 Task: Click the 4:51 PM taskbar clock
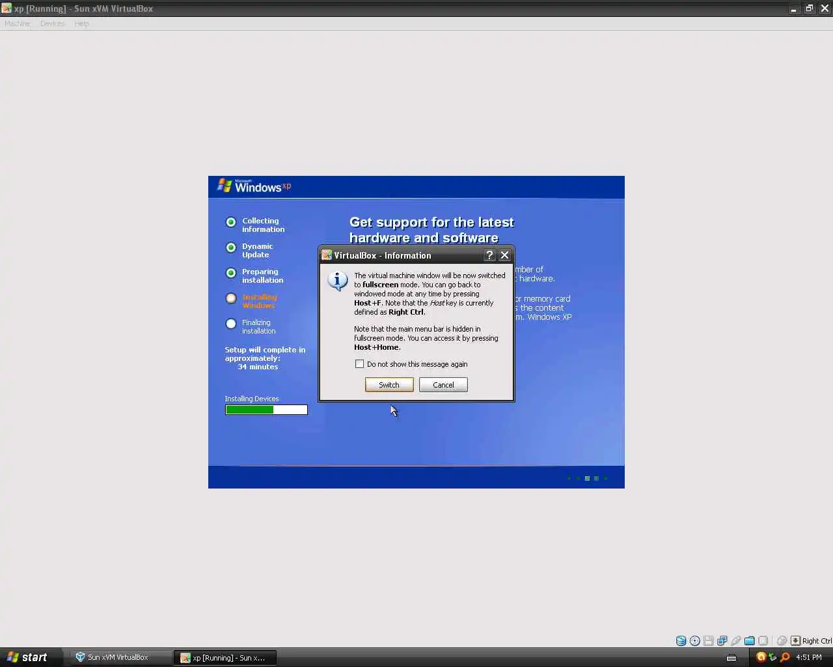(x=809, y=657)
